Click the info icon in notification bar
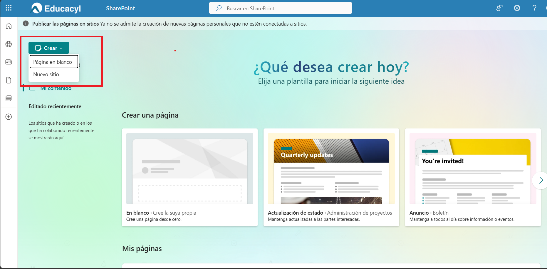 click(26, 24)
